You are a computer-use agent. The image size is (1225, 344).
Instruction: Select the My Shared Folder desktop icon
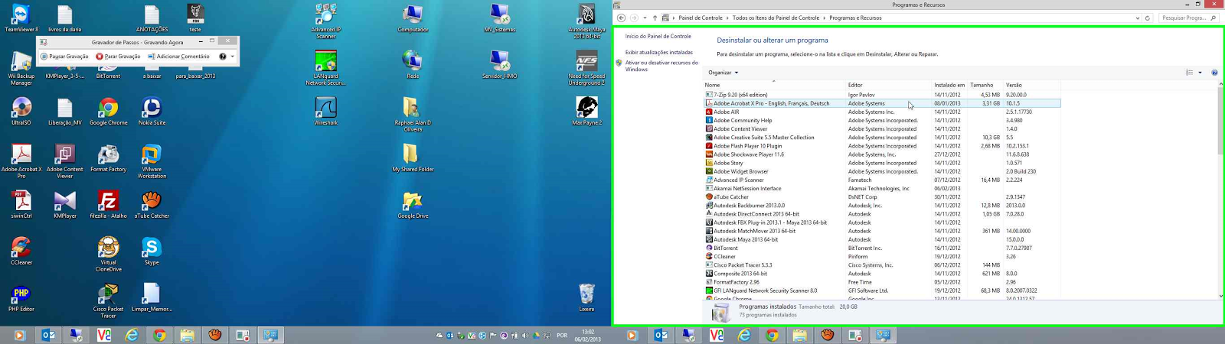tap(413, 158)
